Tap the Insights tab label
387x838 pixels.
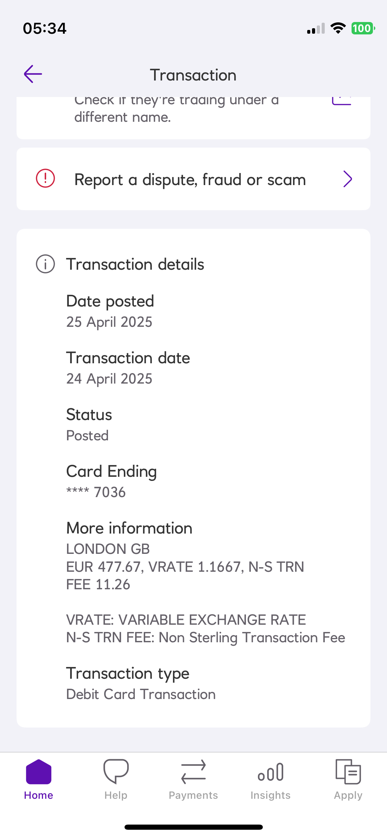coord(271,795)
